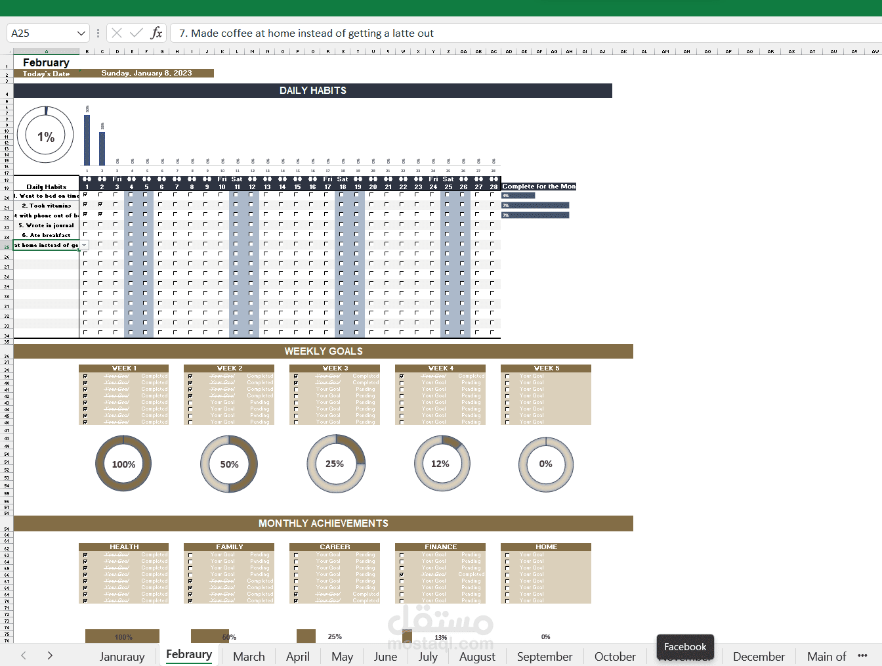Image resolution: width=882 pixels, height=666 pixels.
Task: Click the Enter checkmark icon in the formula bar
Action: (x=135, y=33)
